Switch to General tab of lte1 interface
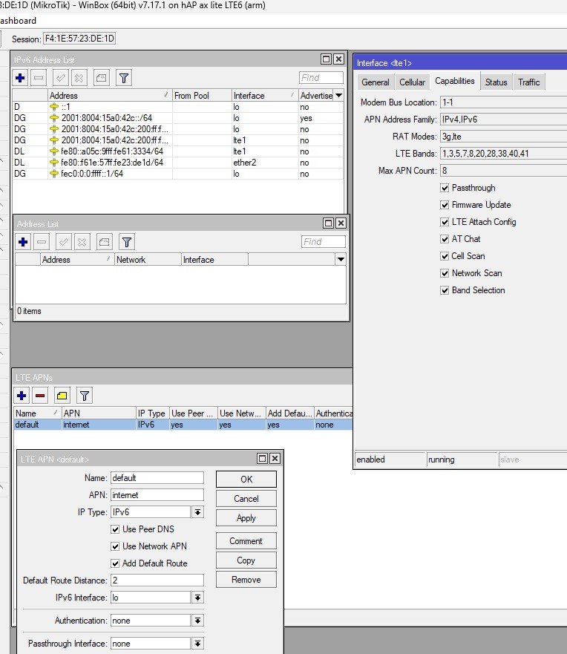This screenshot has width=567, height=654. (376, 82)
